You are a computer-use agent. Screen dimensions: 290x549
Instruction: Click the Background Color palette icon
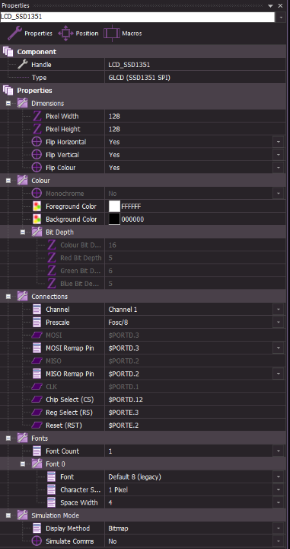37,219
